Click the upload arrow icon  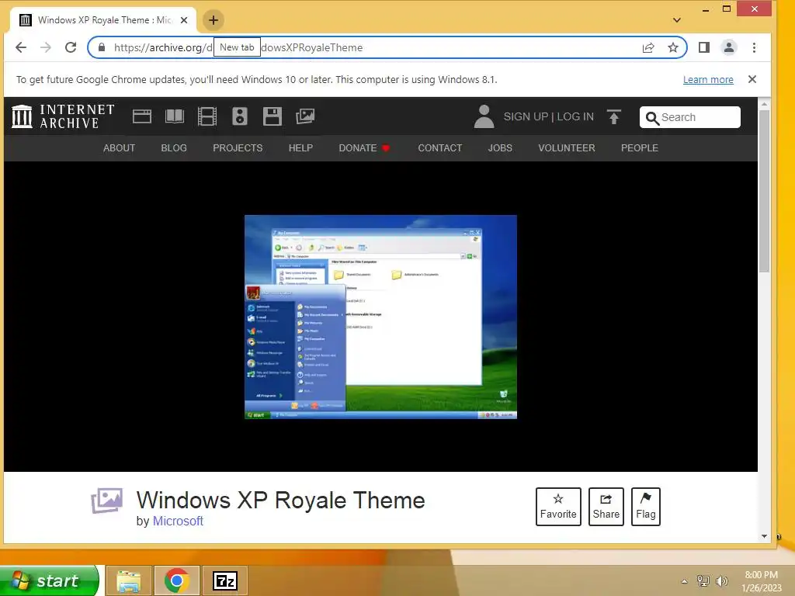(x=613, y=117)
